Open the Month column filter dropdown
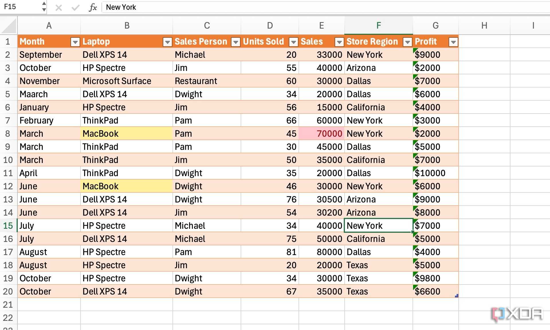 75,42
